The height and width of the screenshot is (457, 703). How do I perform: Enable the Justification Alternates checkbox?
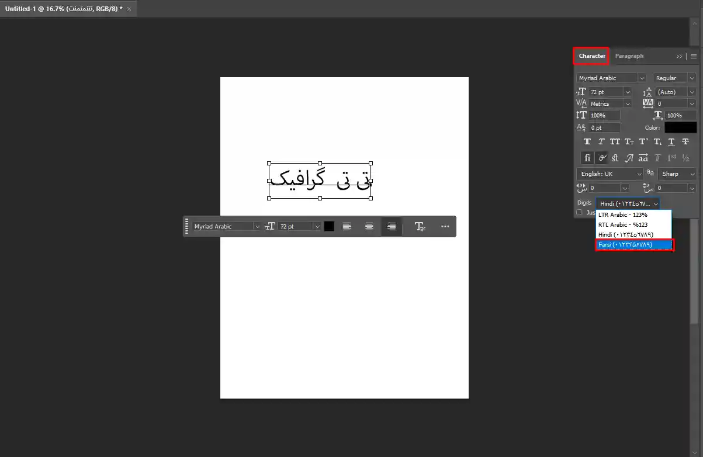tap(580, 213)
